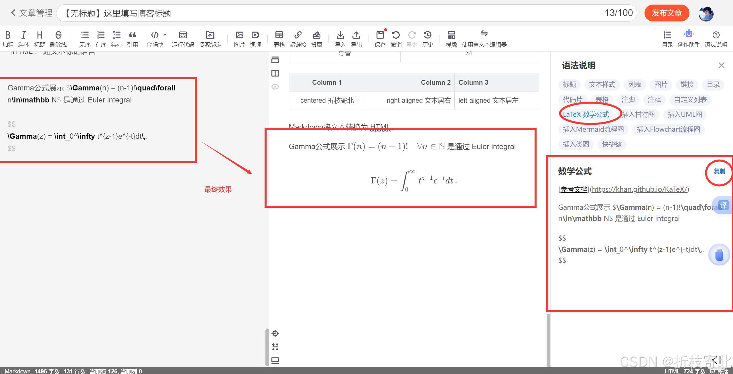This screenshot has width=733, height=374.
Task: Click the blog title input field
Action: [329, 13]
